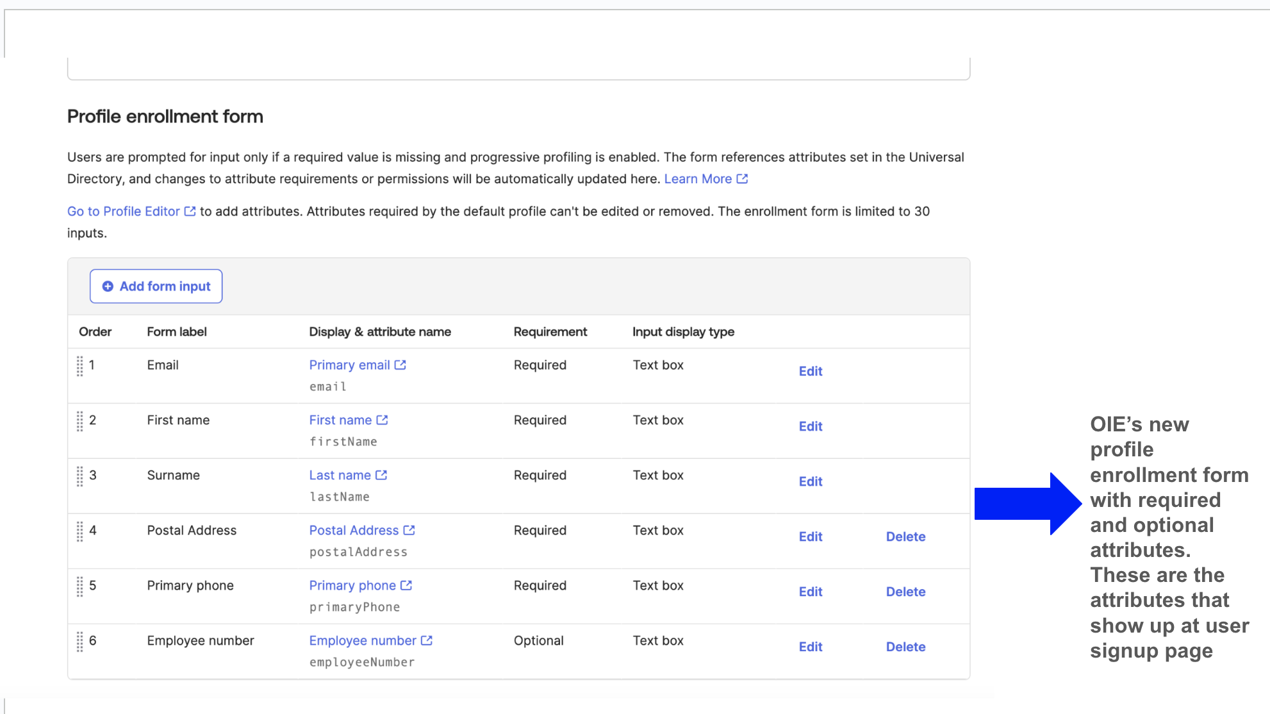Screen dimensions: 1270x714
Task: Click drag handle for First name row
Action: 80,421
